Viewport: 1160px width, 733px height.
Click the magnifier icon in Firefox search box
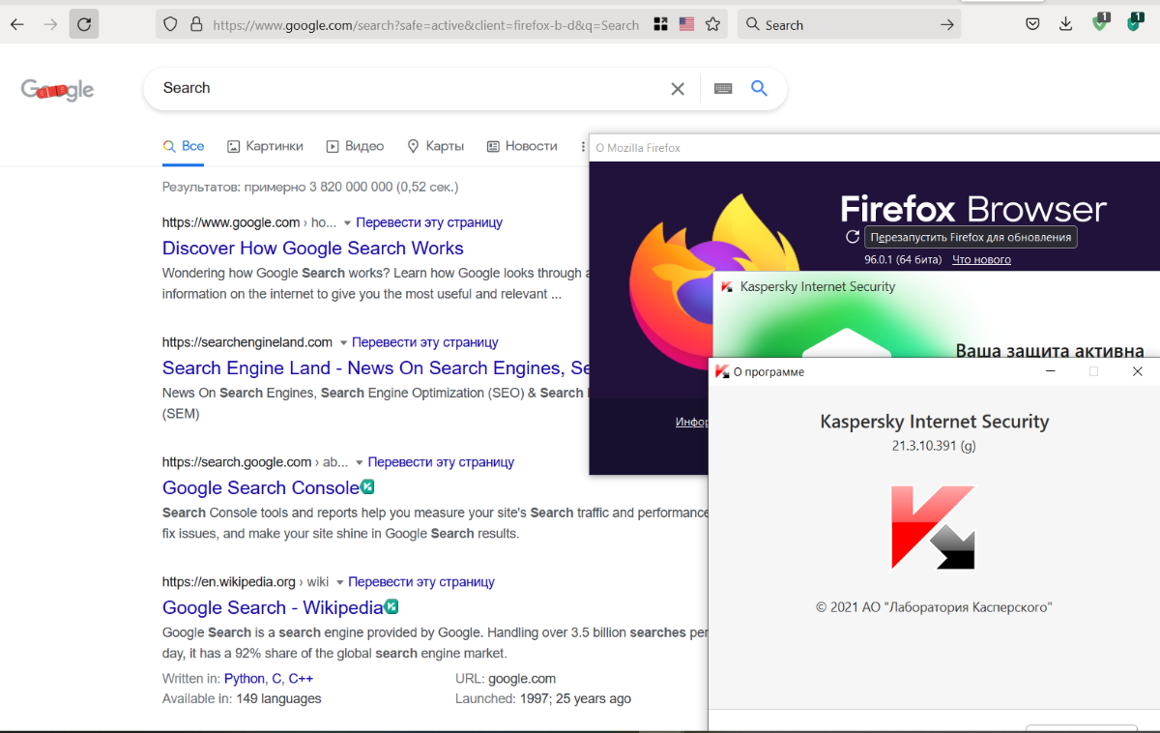click(752, 25)
